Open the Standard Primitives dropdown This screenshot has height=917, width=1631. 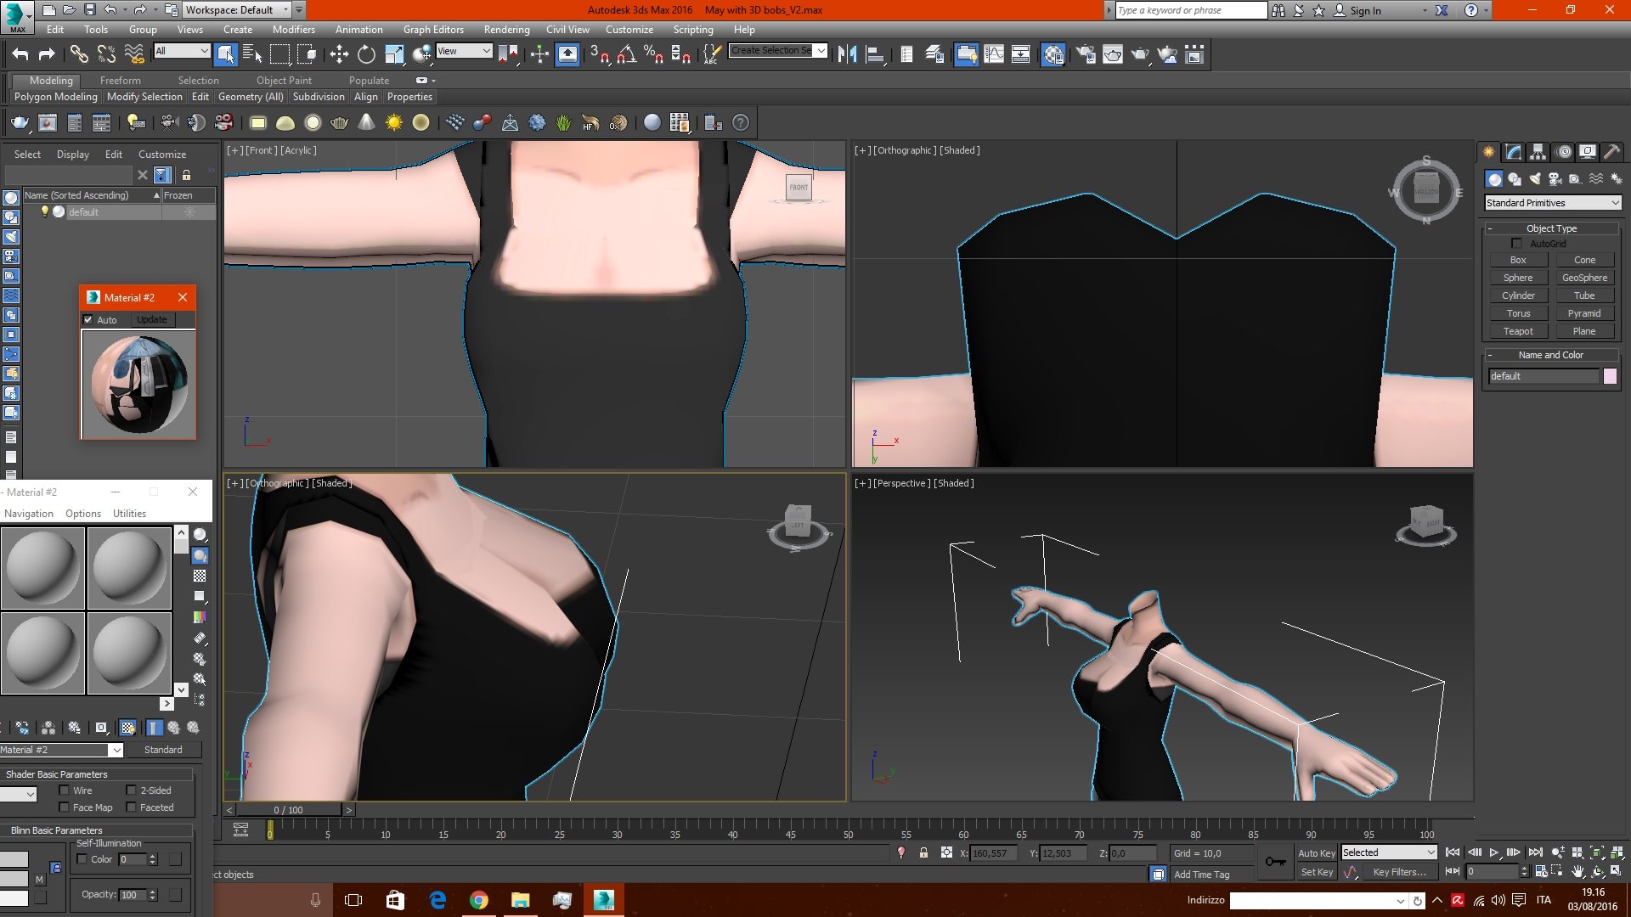[x=1553, y=203]
